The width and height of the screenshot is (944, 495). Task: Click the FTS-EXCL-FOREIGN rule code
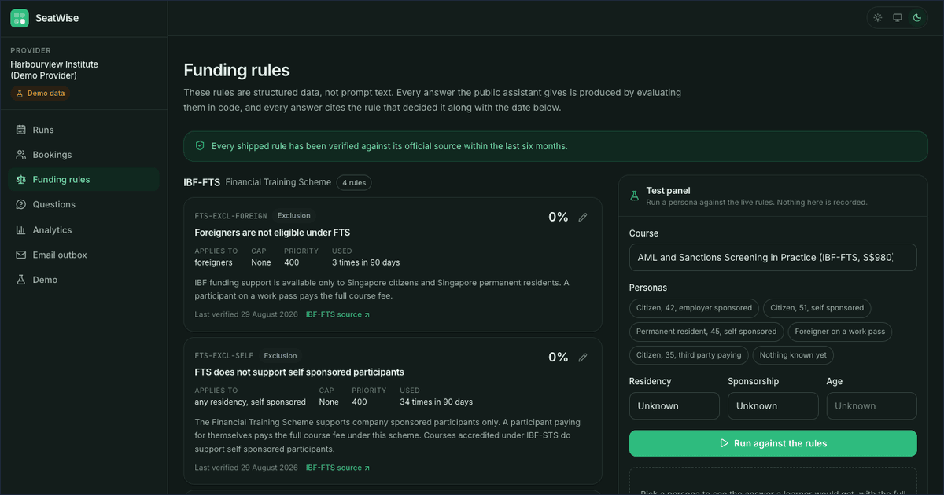[x=231, y=216]
